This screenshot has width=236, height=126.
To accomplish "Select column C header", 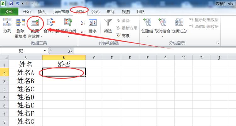I will pyautogui.click(x=94, y=58).
